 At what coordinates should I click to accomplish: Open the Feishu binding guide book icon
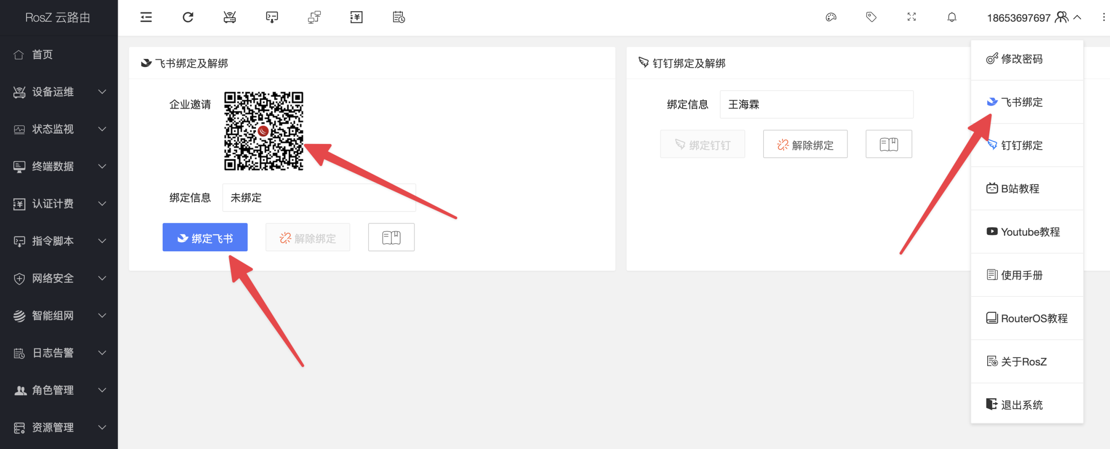point(391,237)
